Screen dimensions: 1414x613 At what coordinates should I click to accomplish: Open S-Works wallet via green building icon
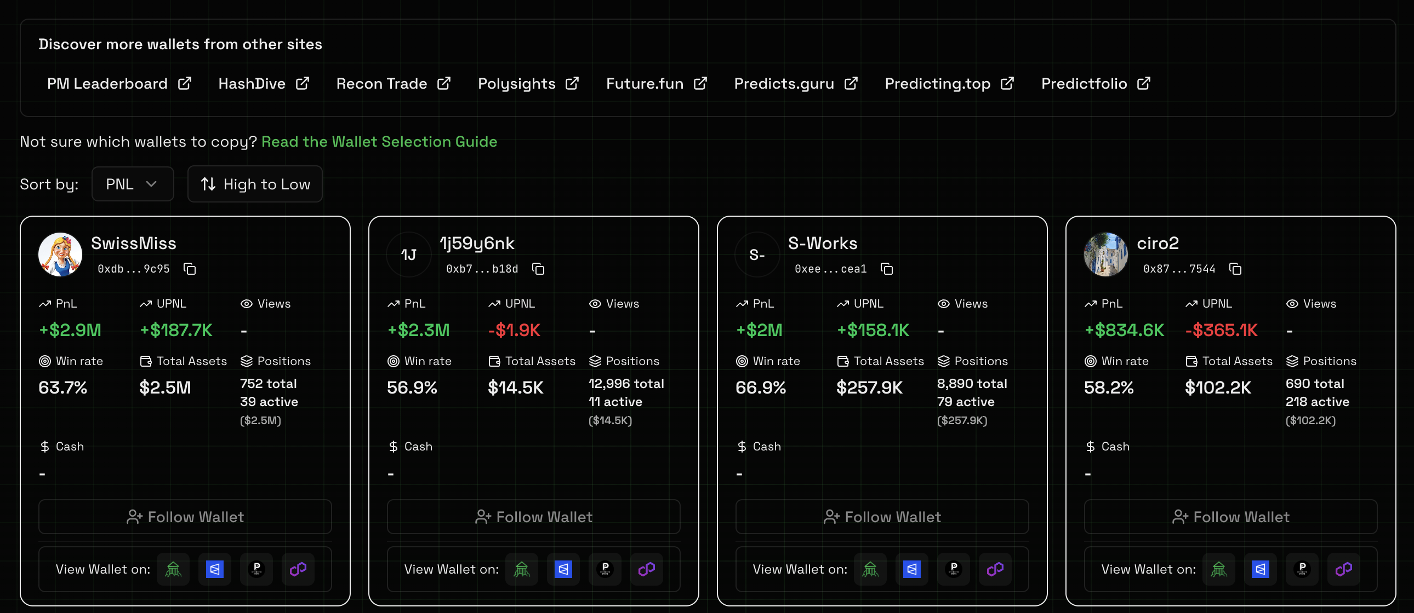tap(870, 569)
